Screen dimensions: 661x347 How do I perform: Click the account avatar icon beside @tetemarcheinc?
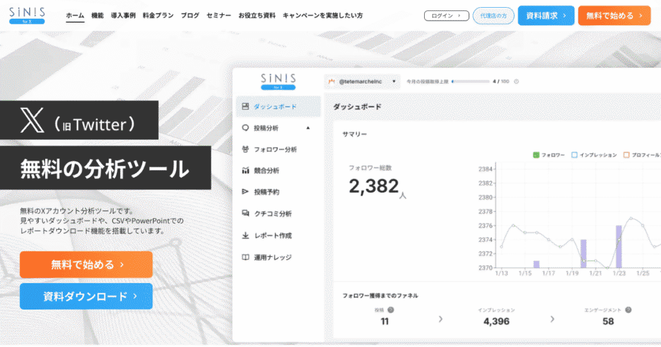(x=332, y=81)
